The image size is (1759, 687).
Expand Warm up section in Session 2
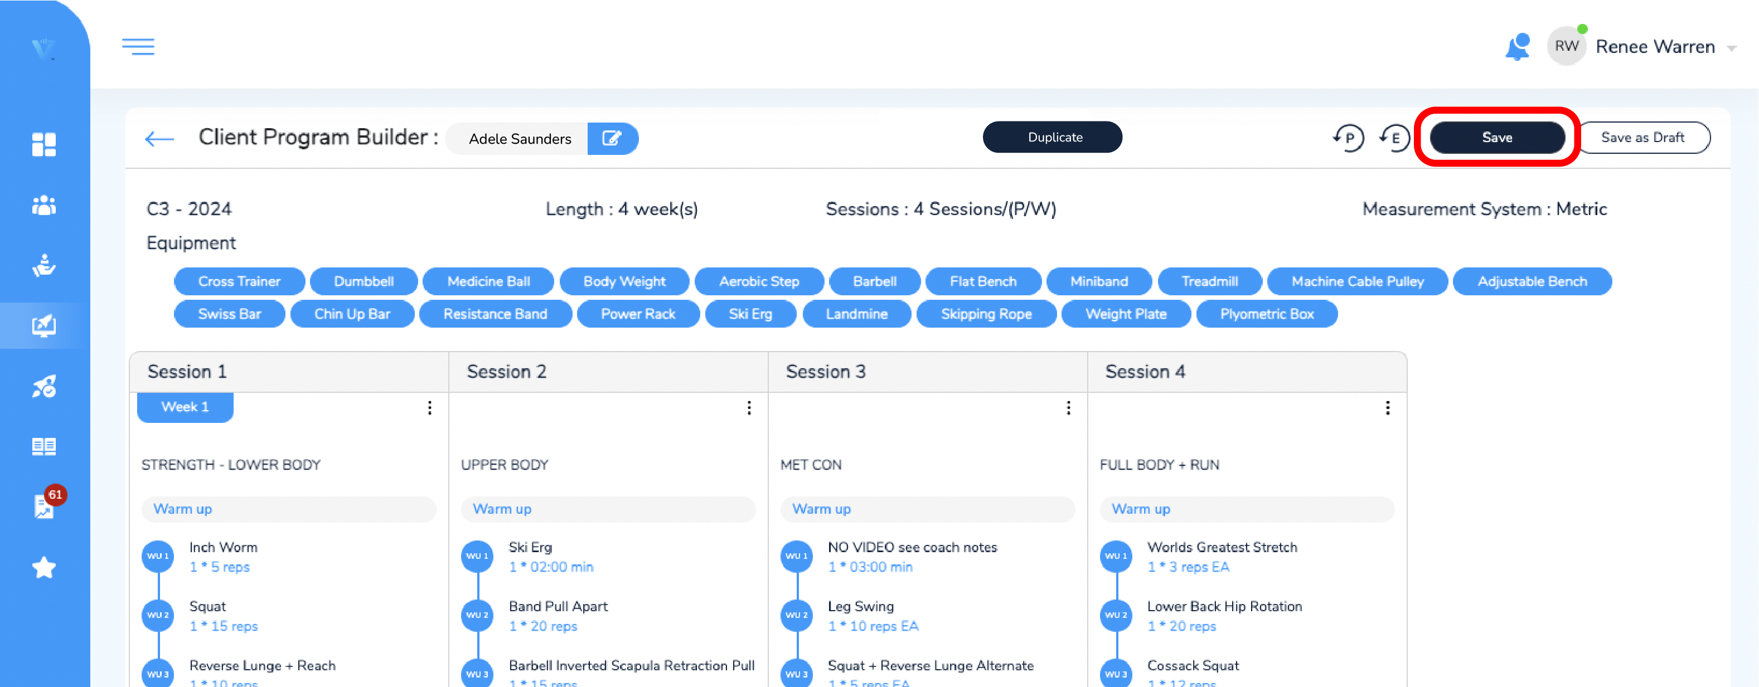608,509
